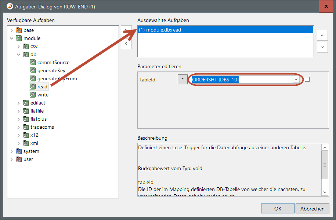Screen dimensions: 336x220
Task: Toggle the checkbox beside tableId dropdown
Action: 307,79
